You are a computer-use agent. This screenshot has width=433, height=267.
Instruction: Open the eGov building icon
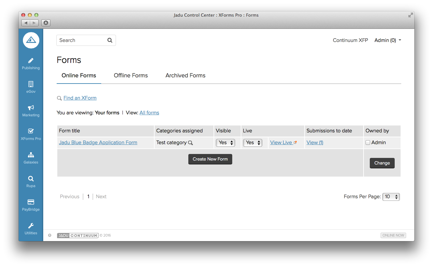click(x=31, y=84)
